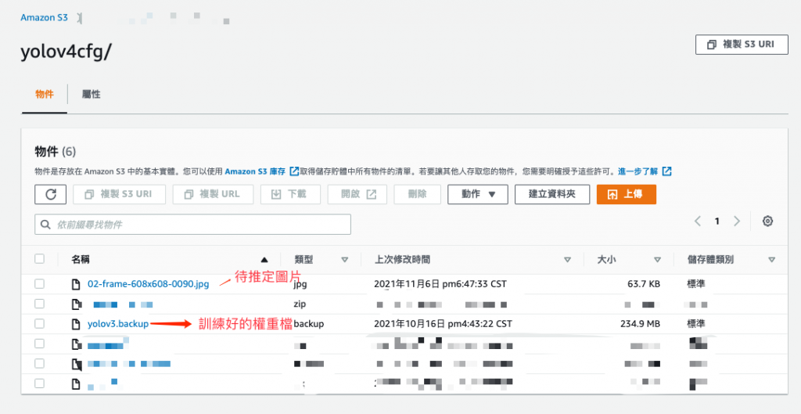Click the file icon beside yolov3.backup
The height and width of the screenshot is (414, 801).
(76, 323)
